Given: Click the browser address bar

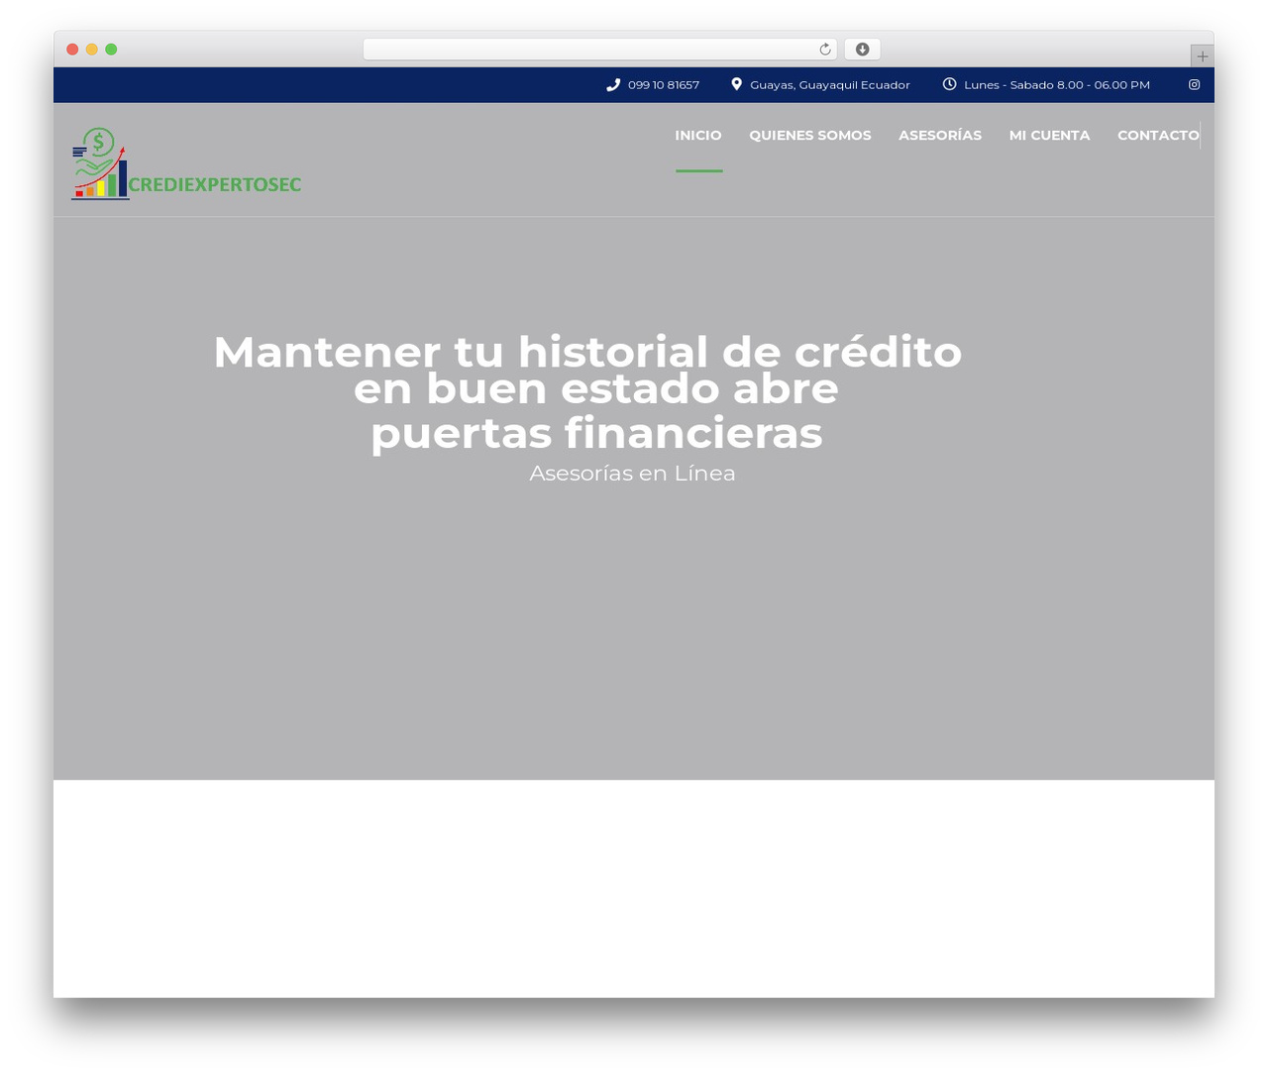Looking at the screenshot, I should [x=599, y=50].
